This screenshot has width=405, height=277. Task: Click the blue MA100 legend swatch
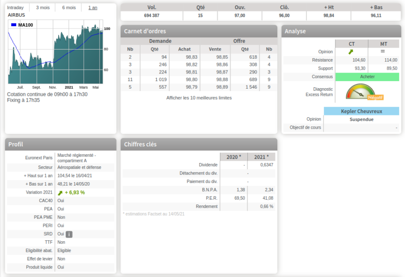(13, 25)
